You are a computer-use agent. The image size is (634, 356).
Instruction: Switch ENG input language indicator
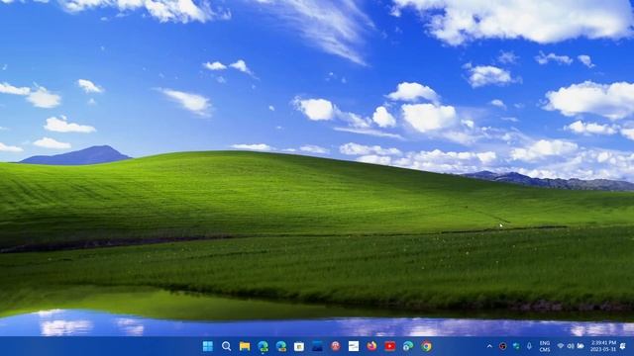(x=545, y=346)
